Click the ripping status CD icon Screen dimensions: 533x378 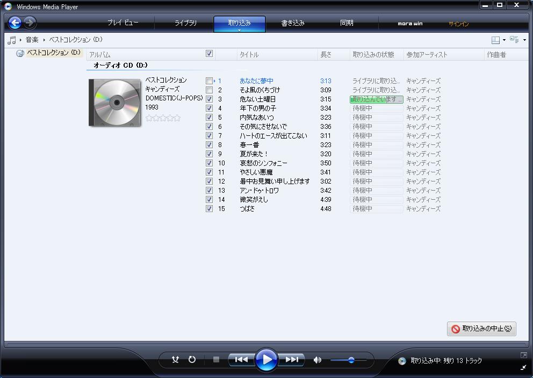[x=402, y=361]
